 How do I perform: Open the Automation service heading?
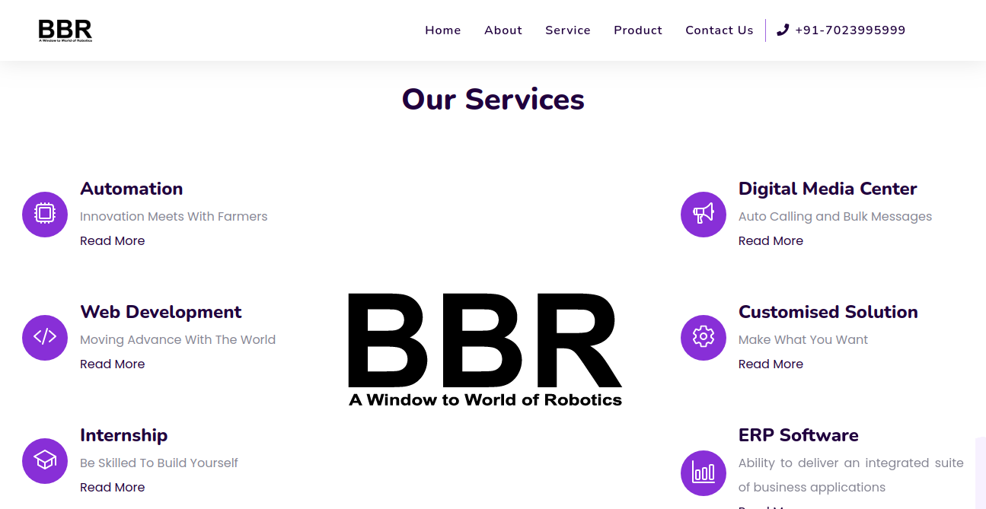tap(132, 189)
